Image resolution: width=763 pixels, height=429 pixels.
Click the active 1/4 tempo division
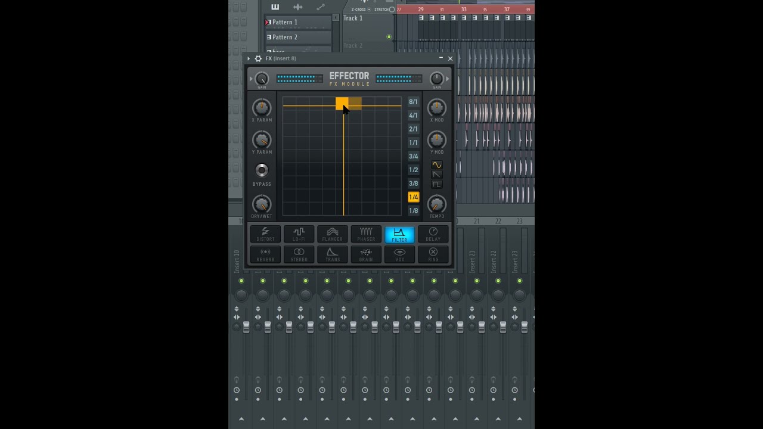[x=413, y=197]
